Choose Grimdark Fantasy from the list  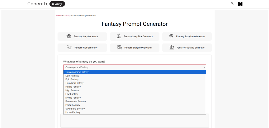coord(135,83)
